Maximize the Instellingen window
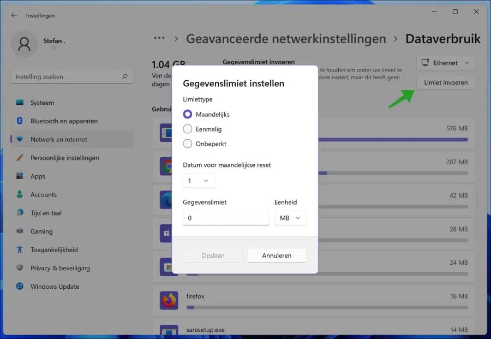Viewport: 491px width, 339px height. [455, 11]
